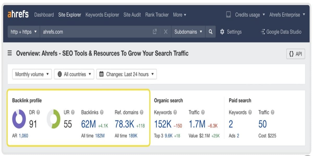
Task: Click the Ahrefs logo
Action: point(17,15)
